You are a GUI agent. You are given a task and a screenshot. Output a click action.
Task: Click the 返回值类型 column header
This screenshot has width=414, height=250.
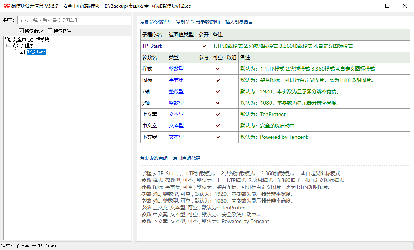pos(182,35)
